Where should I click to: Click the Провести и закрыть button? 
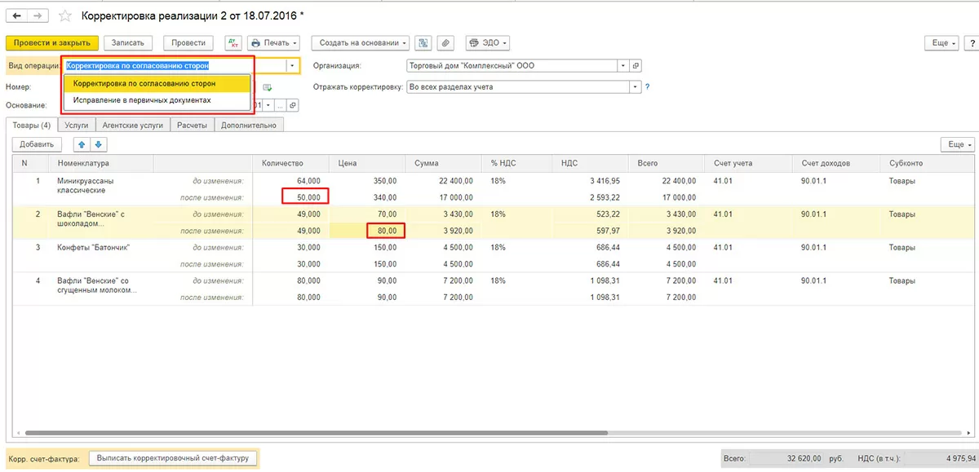52,43
